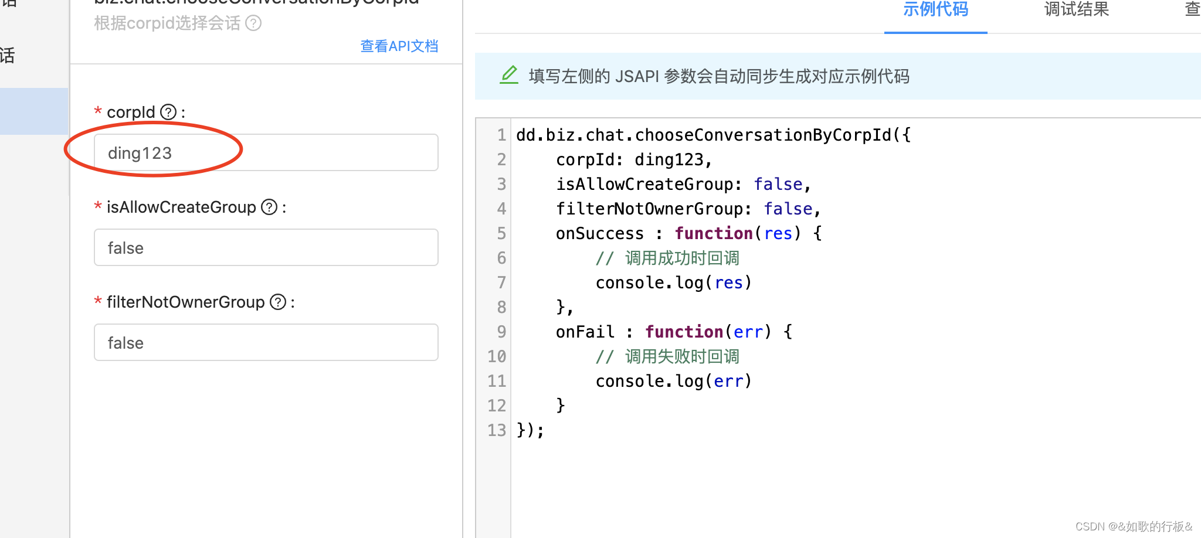Click the help icon beside filterNotOwnerGroup
Viewport: 1201px width, 538px height.
point(278,302)
